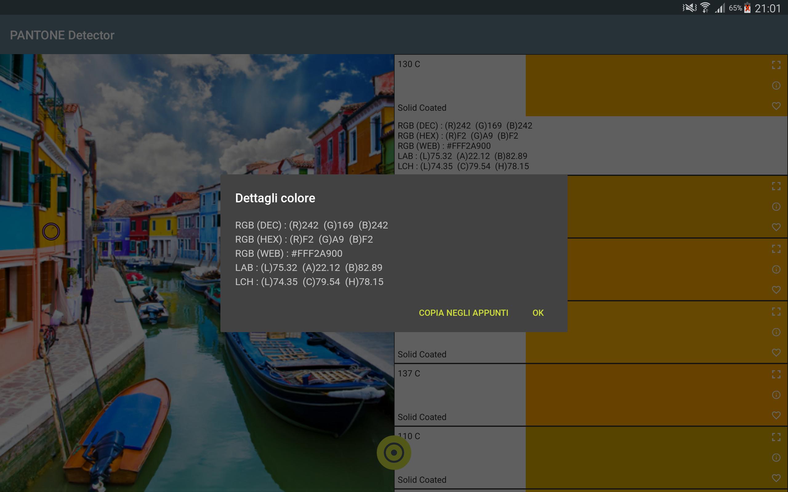Tap heart icon in row below 130 C details
Screen dimensions: 788x492
coord(776,227)
